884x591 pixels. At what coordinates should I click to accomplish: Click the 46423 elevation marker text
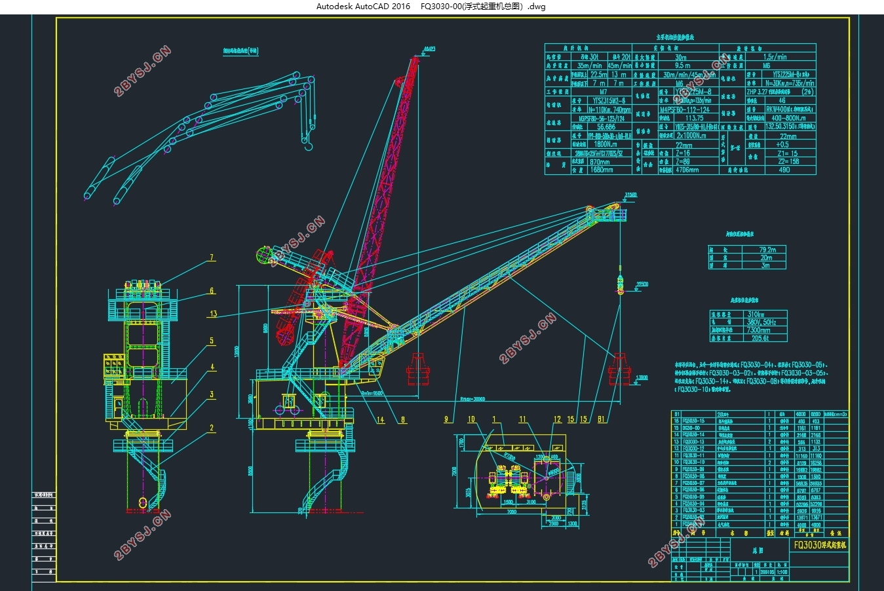click(x=429, y=48)
